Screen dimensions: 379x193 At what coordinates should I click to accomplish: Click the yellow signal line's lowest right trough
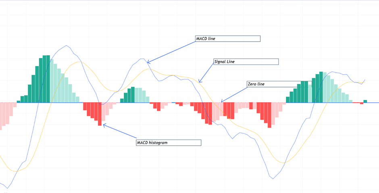(284, 163)
